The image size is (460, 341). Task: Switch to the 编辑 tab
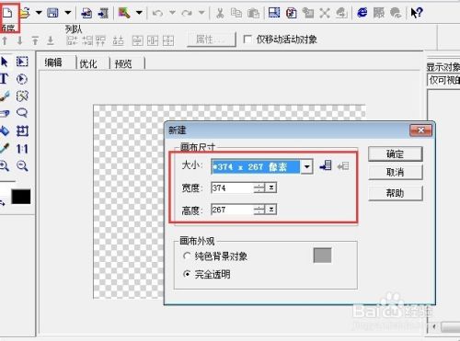coord(53,63)
